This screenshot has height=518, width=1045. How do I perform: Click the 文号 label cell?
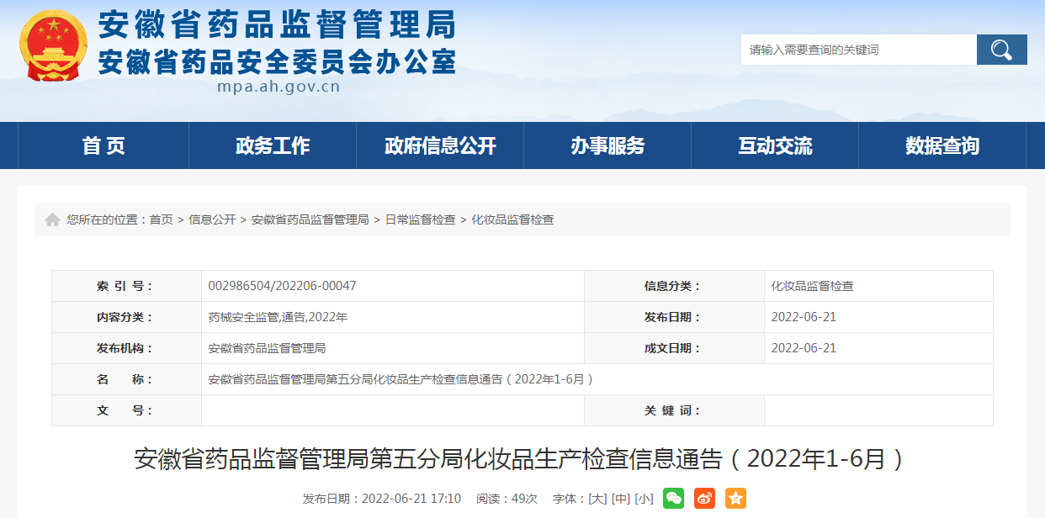[126, 410]
